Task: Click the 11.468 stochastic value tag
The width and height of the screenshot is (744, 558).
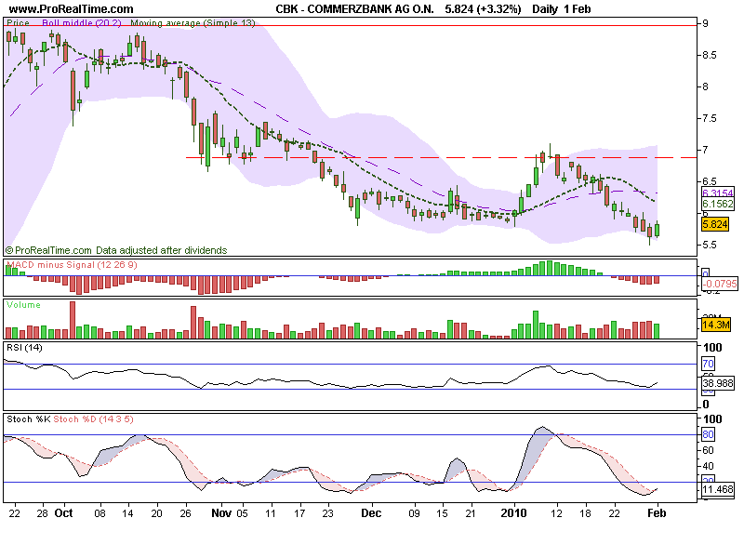Action: (718, 489)
